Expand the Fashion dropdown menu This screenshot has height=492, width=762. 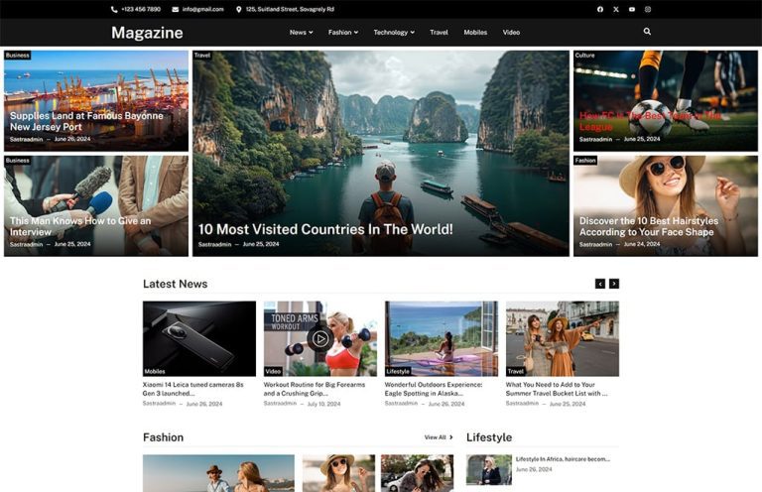click(x=343, y=33)
